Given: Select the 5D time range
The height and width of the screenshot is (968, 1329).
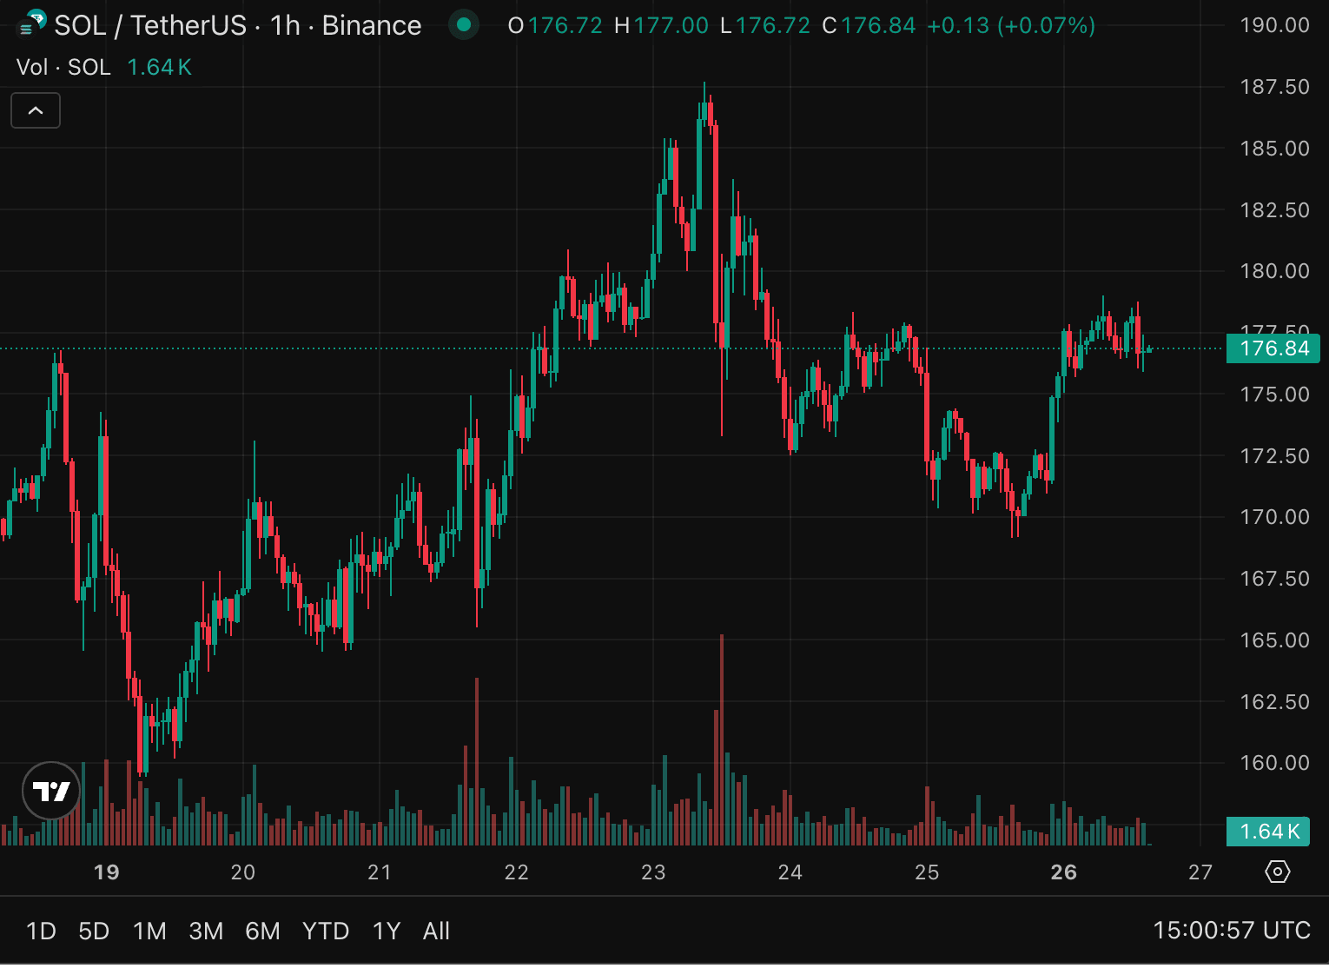Looking at the screenshot, I should click(x=94, y=932).
